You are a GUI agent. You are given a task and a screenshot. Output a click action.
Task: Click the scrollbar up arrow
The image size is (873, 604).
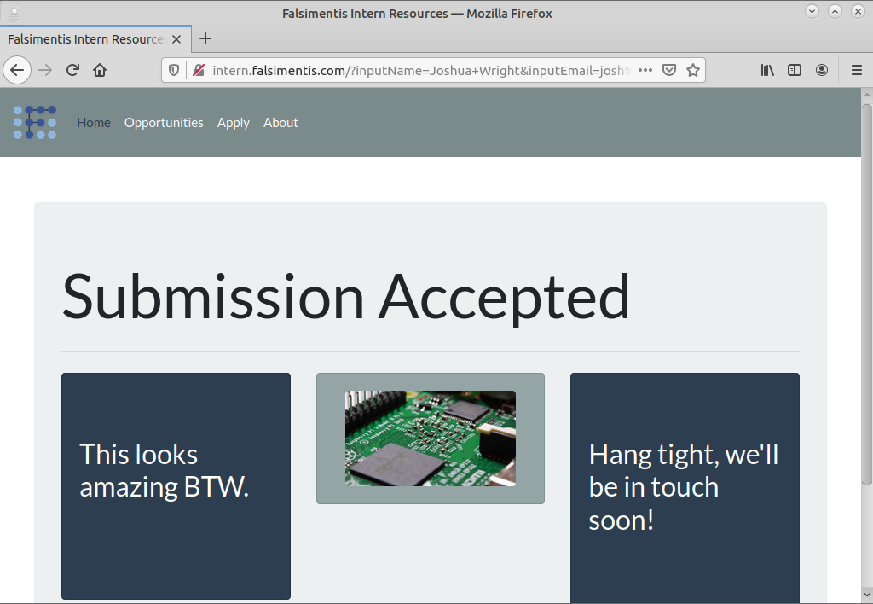pyautogui.click(x=867, y=96)
